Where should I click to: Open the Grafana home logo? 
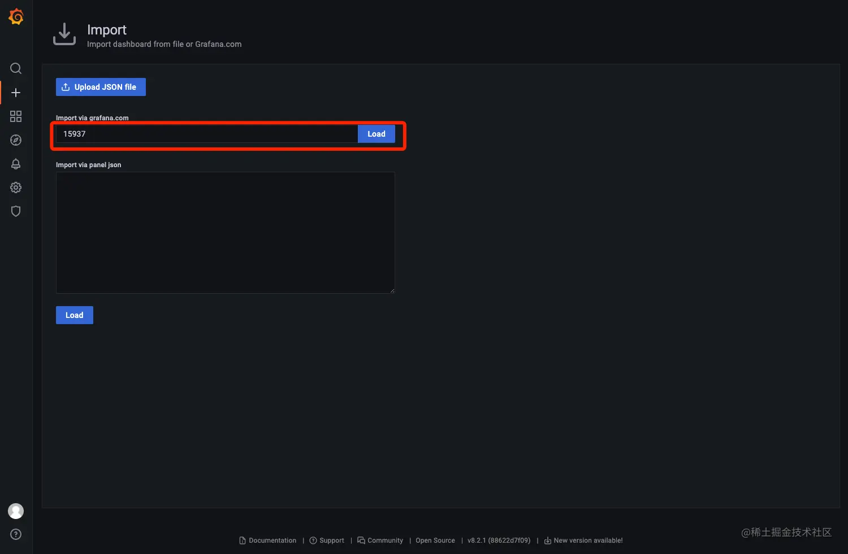click(x=16, y=17)
